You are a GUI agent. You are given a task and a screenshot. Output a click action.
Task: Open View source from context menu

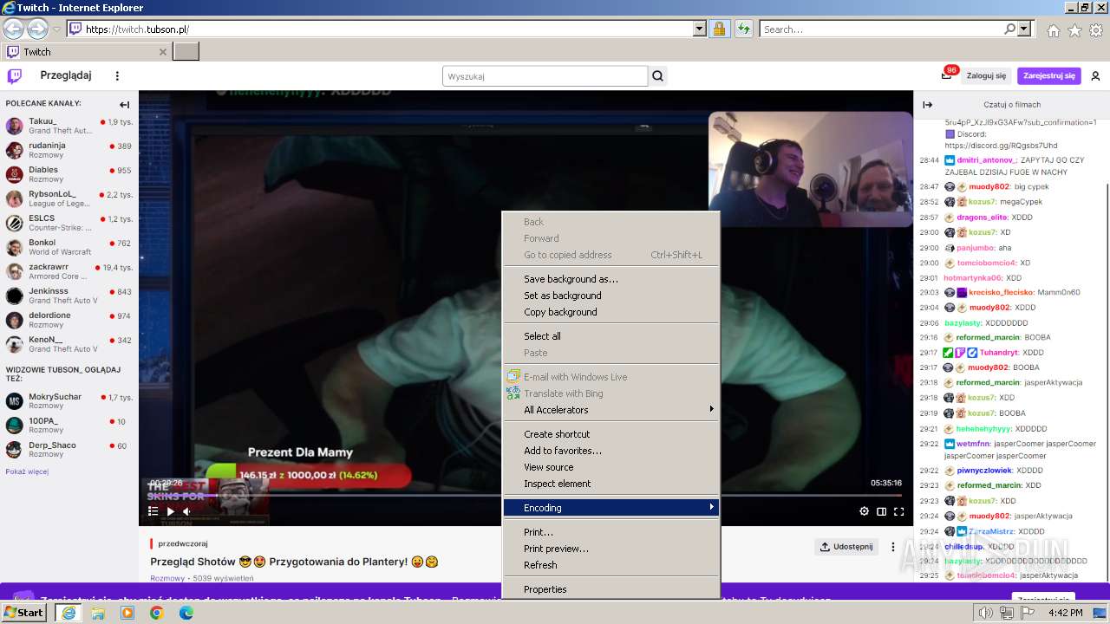tap(611, 467)
